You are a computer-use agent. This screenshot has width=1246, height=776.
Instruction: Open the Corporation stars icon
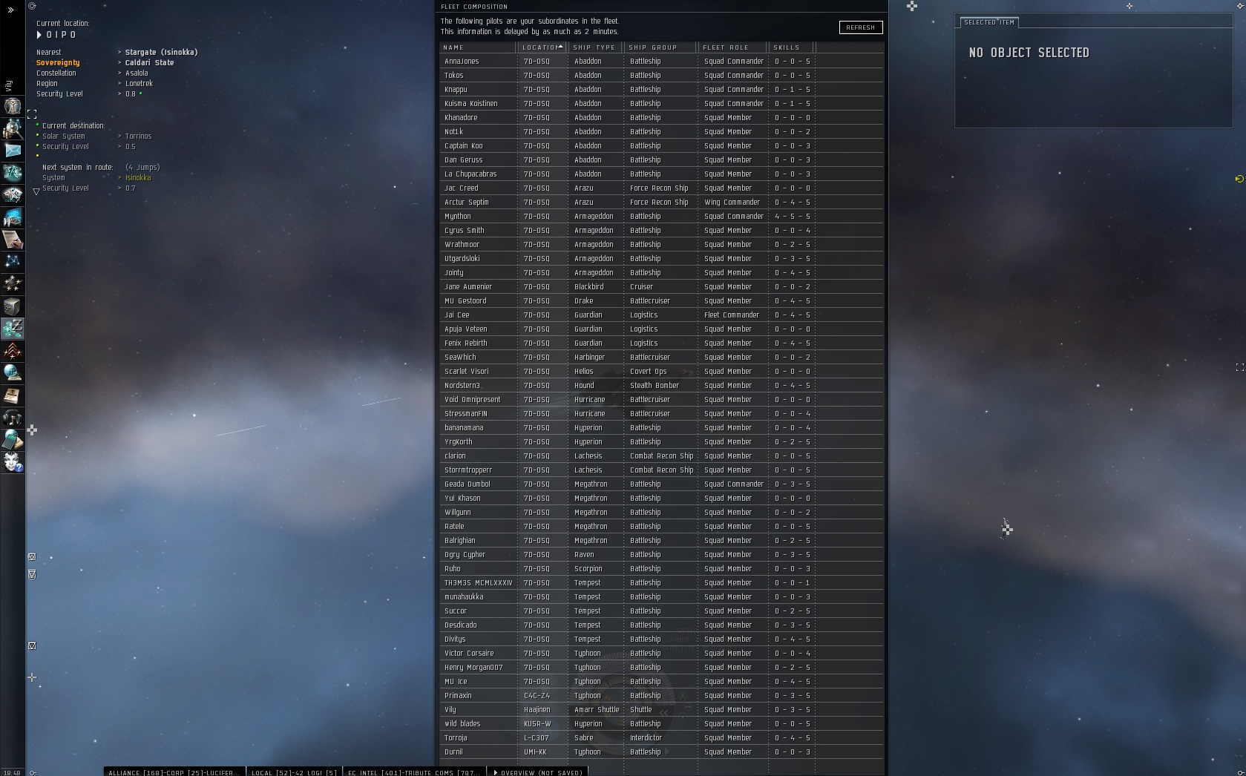tap(13, 284)
